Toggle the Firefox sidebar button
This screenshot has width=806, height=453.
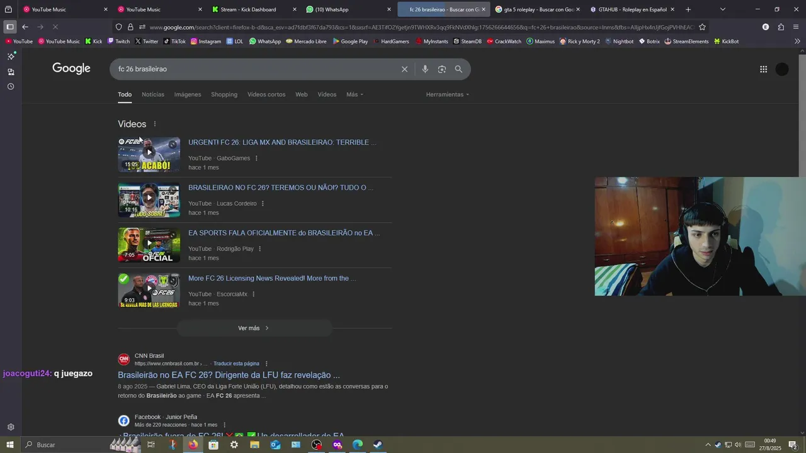tap(9, 27)
